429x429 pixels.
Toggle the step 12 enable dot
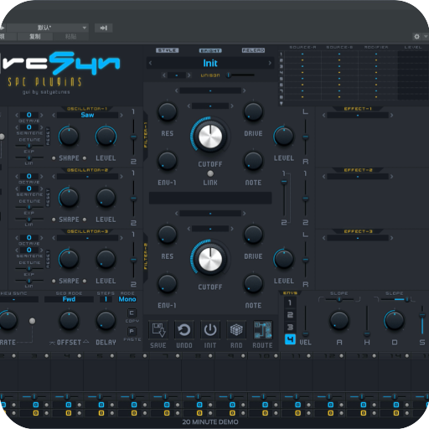pos(341,356)
